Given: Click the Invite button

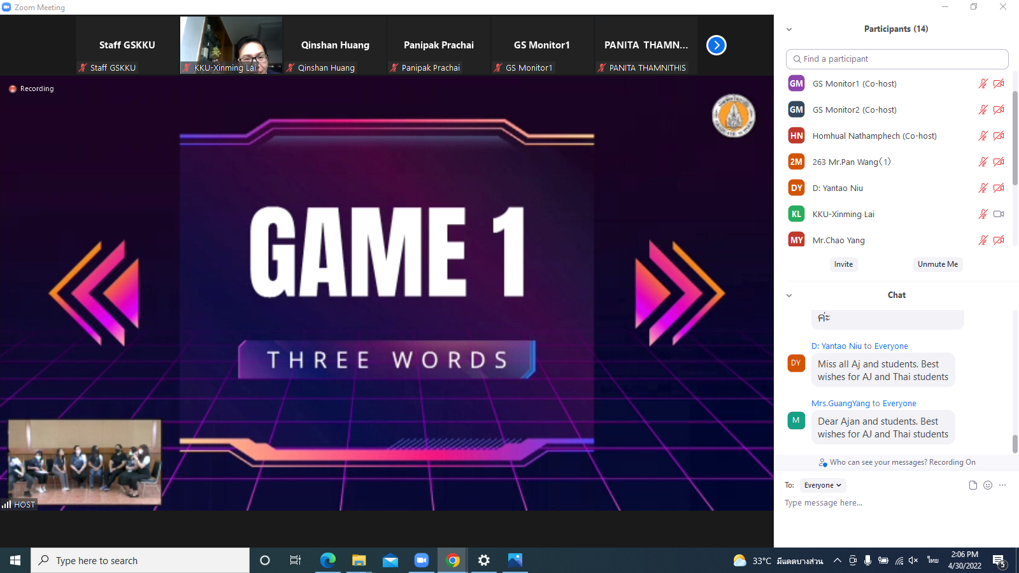Looking at the screenshot, I should coord(843,264).
